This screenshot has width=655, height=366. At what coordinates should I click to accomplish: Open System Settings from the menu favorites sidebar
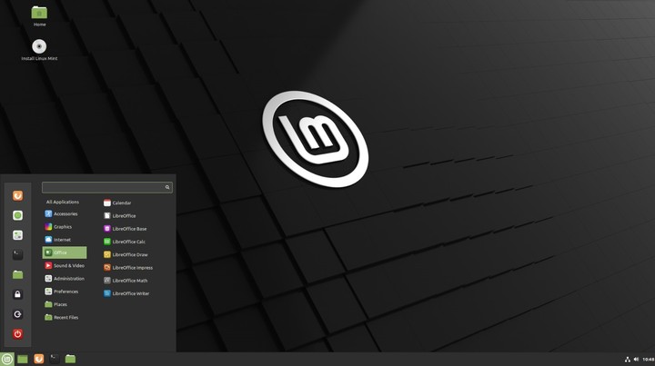17,235
